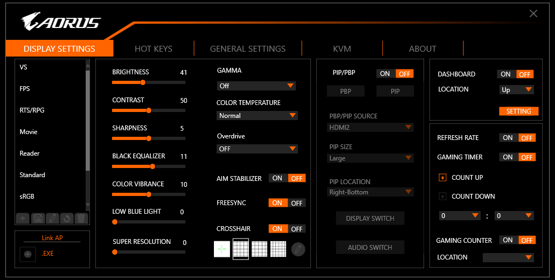Expand the PIP Location dropdown
The image size is (555, 280).
point(370,192)
